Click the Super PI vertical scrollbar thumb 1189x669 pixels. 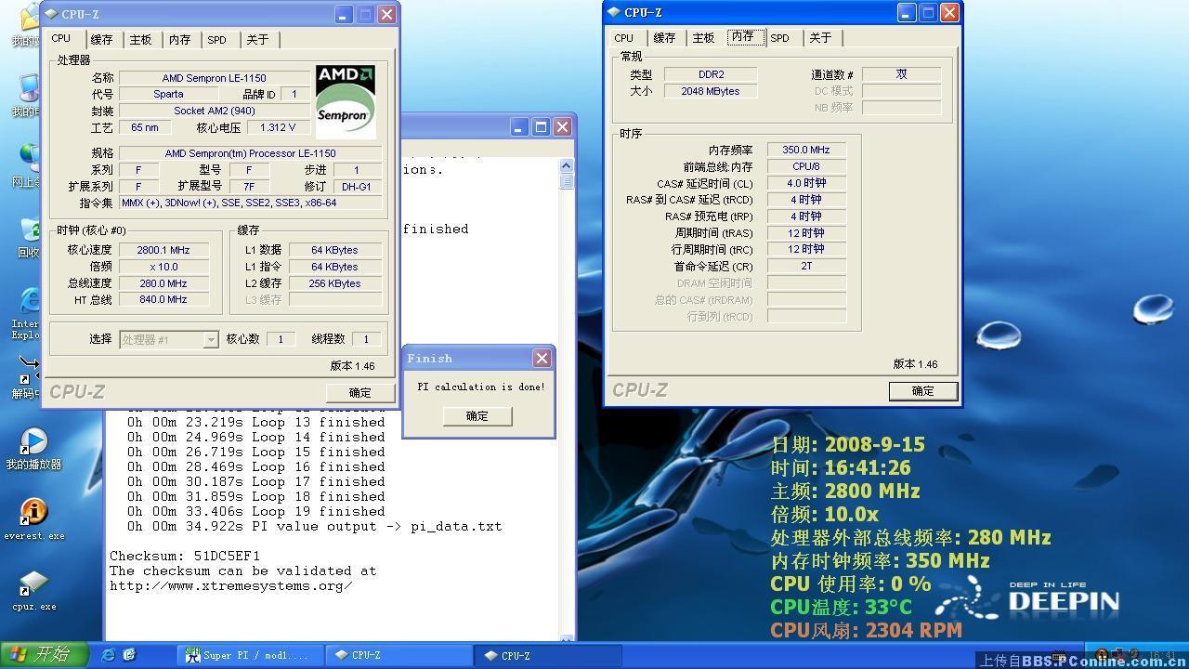coord(567,181)
